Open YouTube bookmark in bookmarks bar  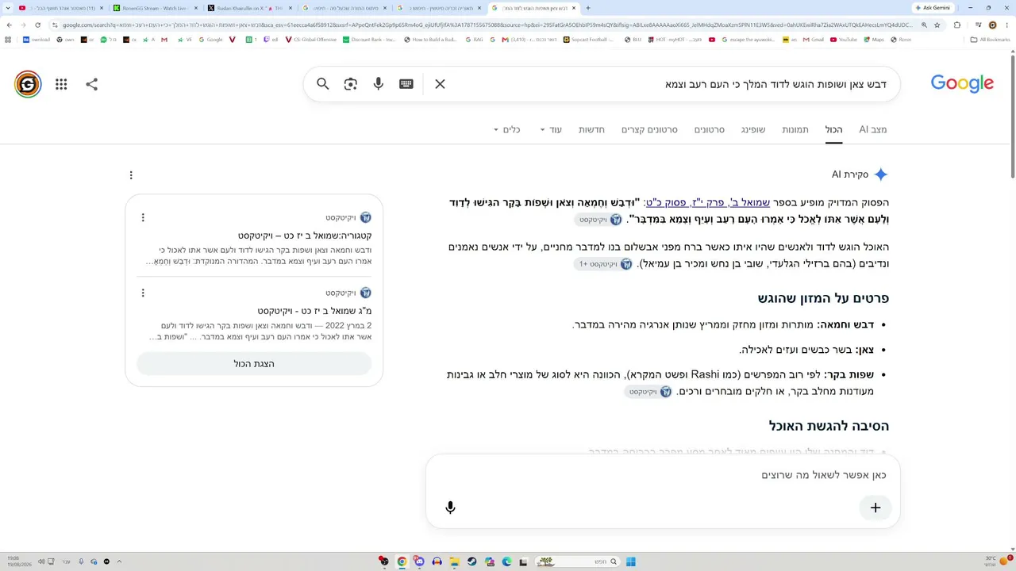843,39
